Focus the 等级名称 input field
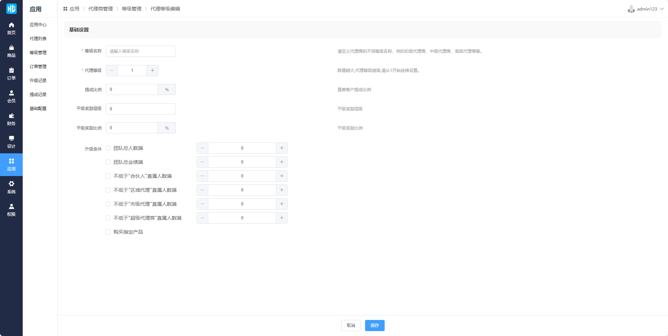This screenshot has height=336, width=668. click(140, 51)
